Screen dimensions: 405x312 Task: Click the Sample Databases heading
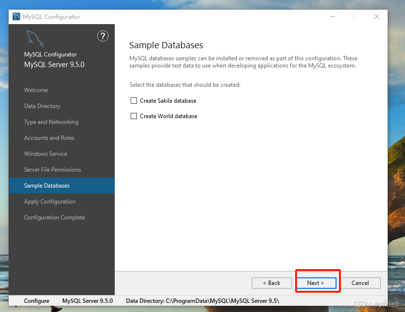coord(166,45)
